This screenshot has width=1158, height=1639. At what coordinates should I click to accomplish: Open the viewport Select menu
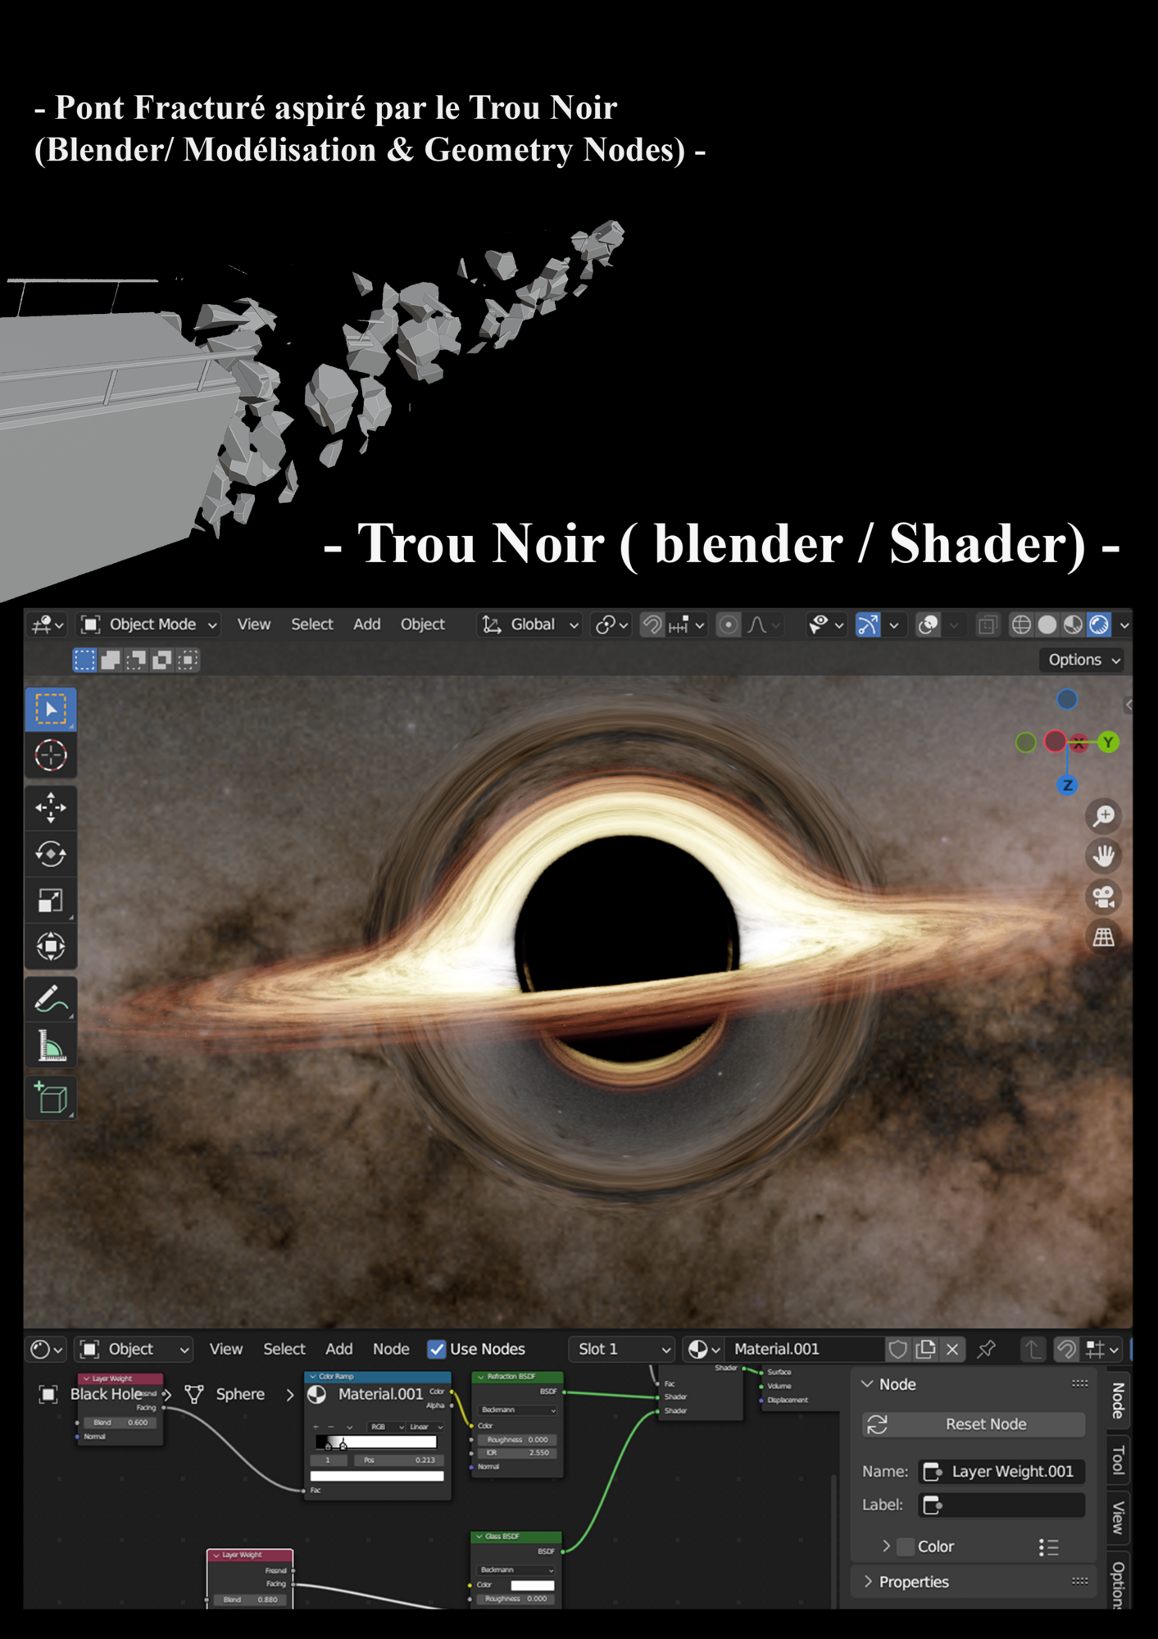pos(312,624)
